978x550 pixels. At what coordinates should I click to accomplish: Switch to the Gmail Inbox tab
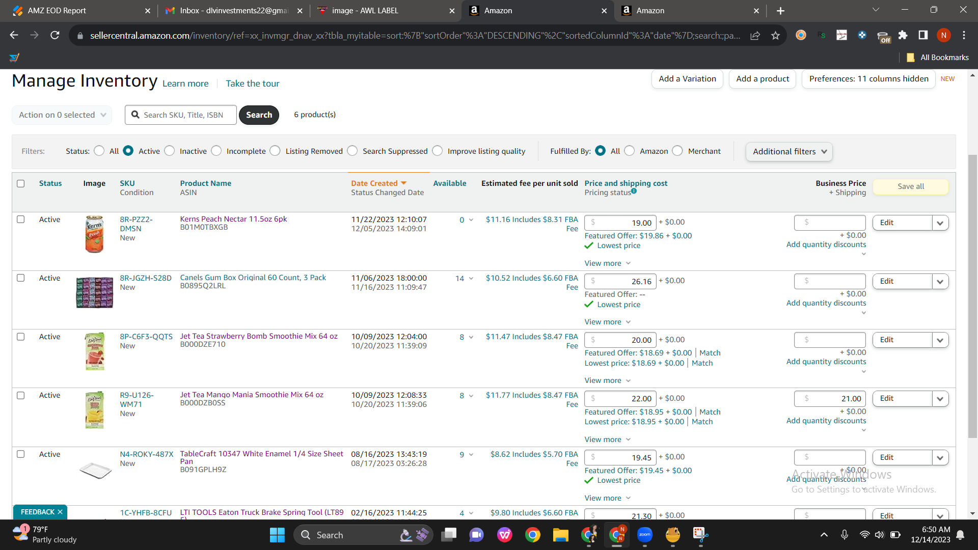[x=233, y=11]
